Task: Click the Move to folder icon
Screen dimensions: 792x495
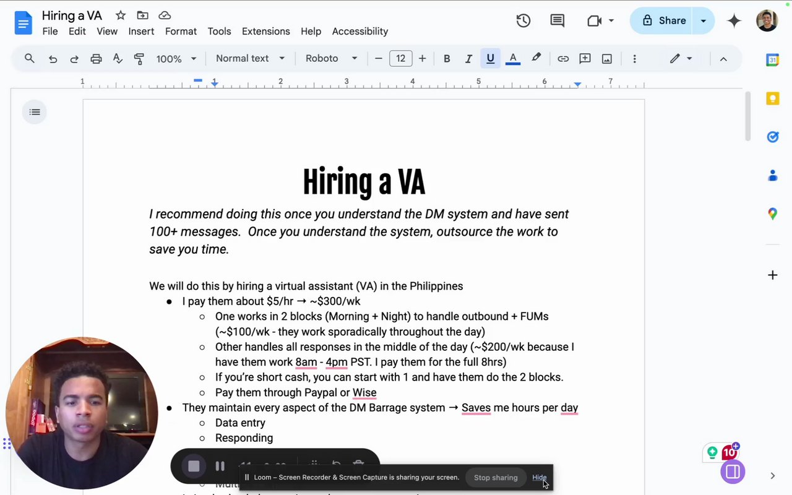Action: [142, 15]
